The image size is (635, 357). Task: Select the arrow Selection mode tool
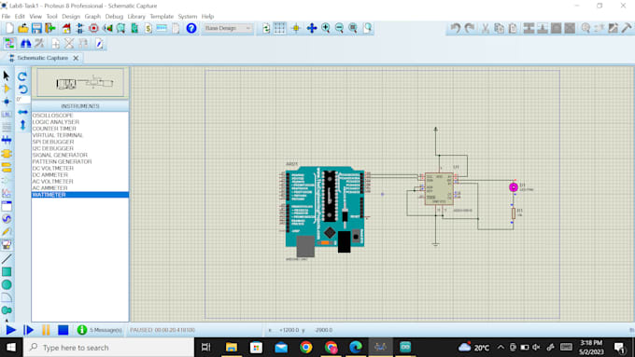(7, 76)
